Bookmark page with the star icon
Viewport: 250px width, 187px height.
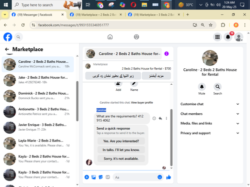click(210, 25)
